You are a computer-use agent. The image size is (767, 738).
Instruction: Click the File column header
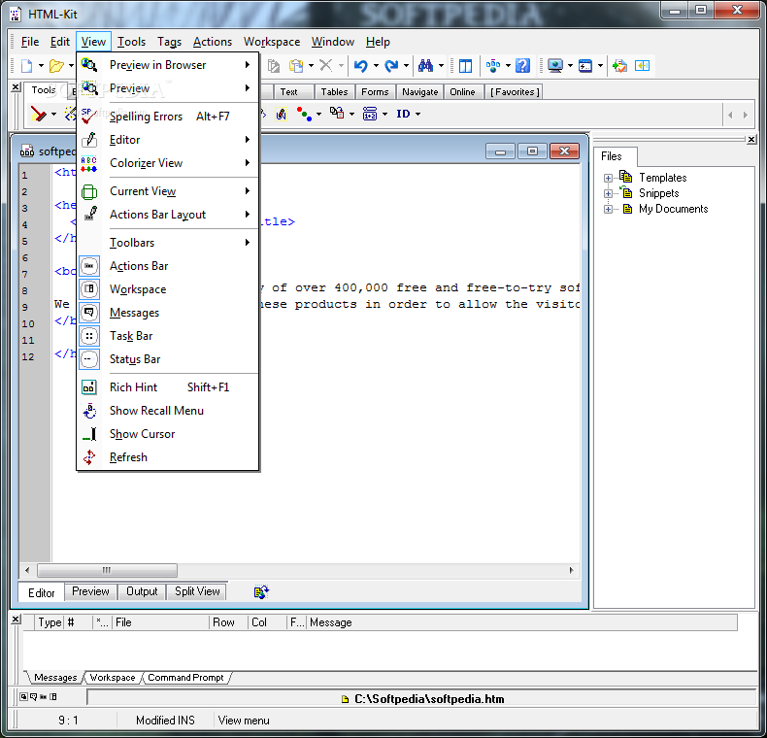(160, 622)
